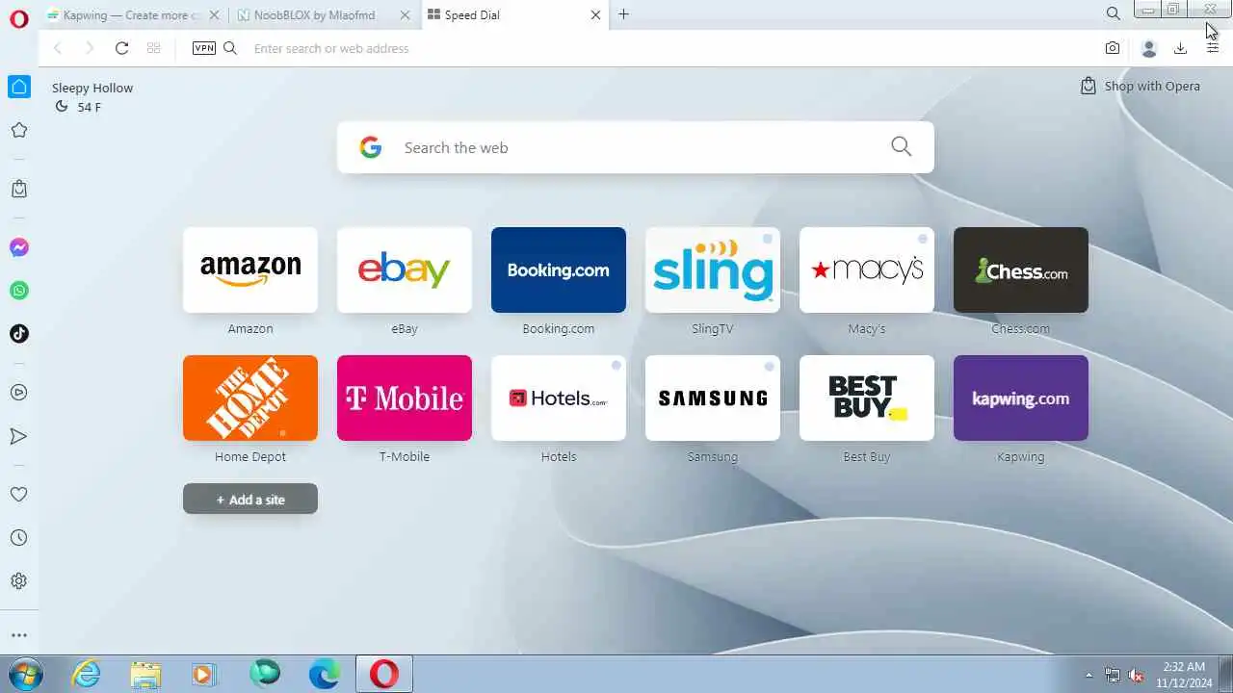This screenshot has height=693, width=1233.
Task: Open the eBay speed dial tile
Action: pos(405,269)
